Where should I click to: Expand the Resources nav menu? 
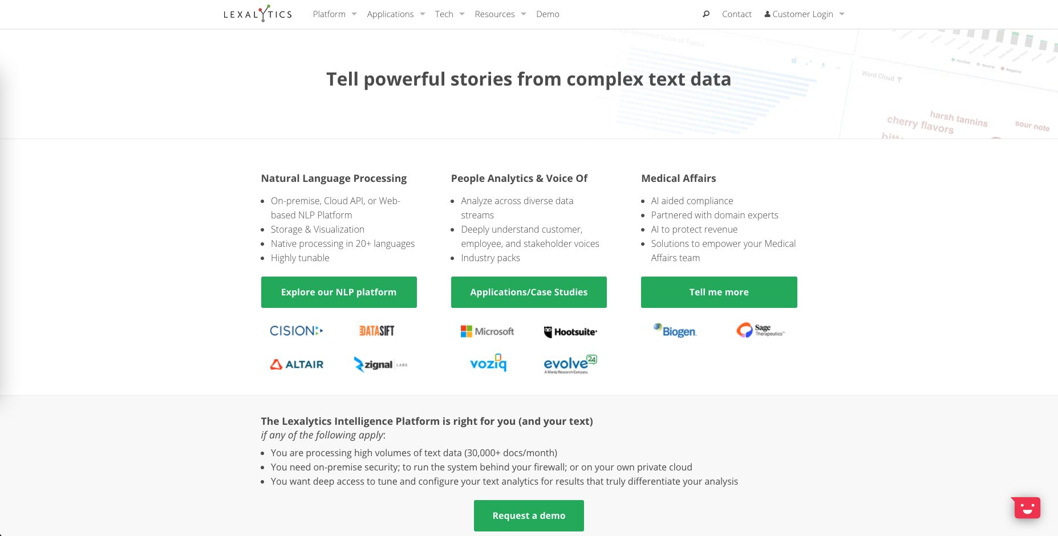pos(500,14)
